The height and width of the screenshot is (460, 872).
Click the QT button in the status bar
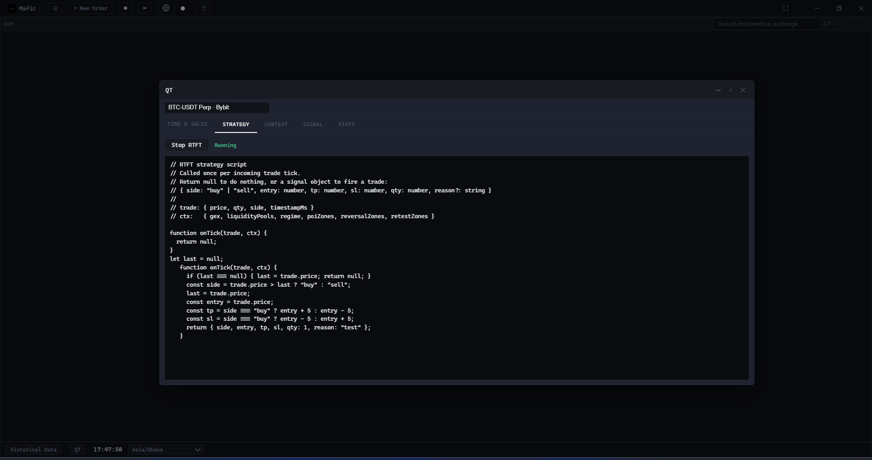click(x=78, y=450)
